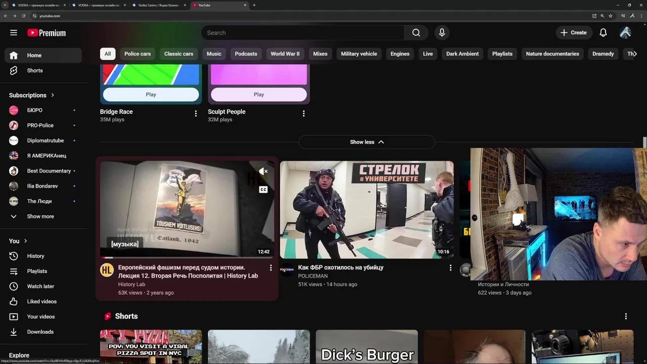Viewport: 647px width, 364px height.
Task: Select the All filter chip
Action: 108,54
